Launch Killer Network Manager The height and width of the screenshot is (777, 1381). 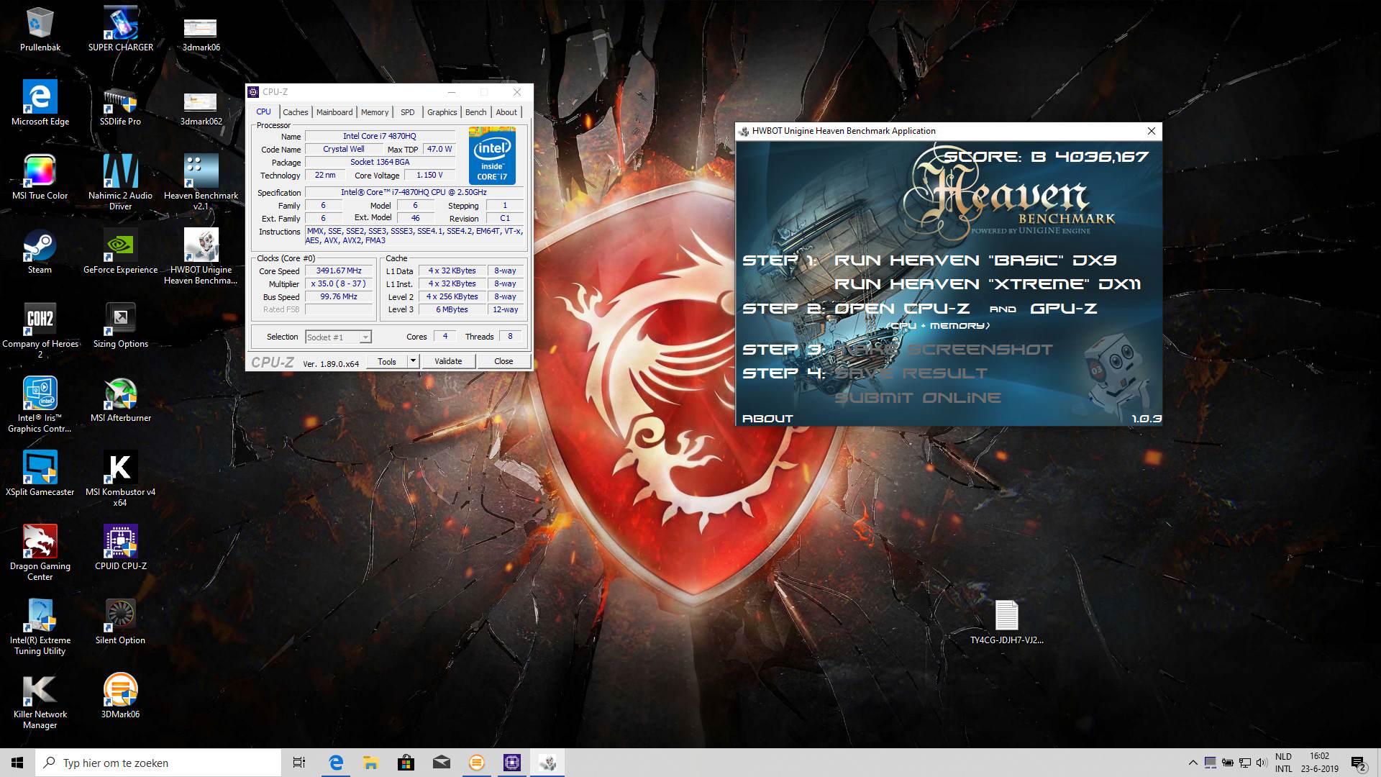pyautogui.click(x=40, y=701)
